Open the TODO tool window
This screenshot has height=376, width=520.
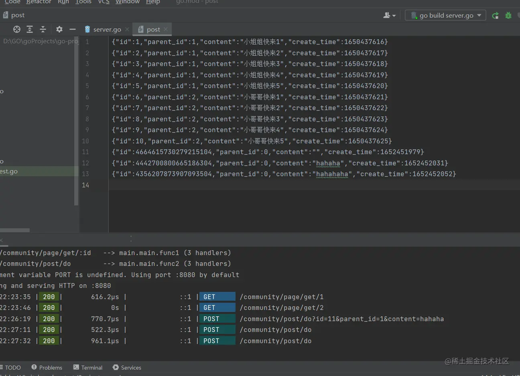point(11,368)
